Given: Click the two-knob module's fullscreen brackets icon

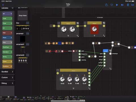Looking at the screenshot, I should coord(59,23).
